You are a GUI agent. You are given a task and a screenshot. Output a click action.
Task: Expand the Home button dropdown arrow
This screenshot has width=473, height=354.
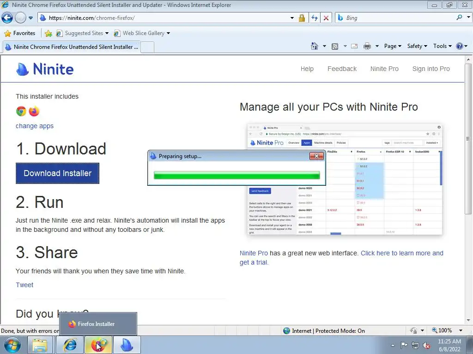pyautogui.click(x=324, y=46)
